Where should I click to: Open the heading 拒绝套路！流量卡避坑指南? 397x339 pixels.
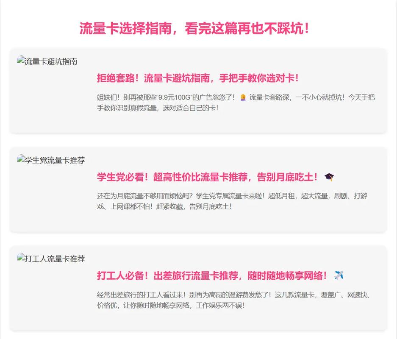coord(198,78)
